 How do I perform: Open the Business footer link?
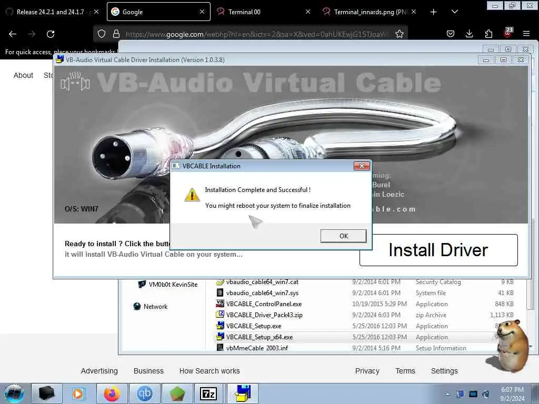(148, 371)
